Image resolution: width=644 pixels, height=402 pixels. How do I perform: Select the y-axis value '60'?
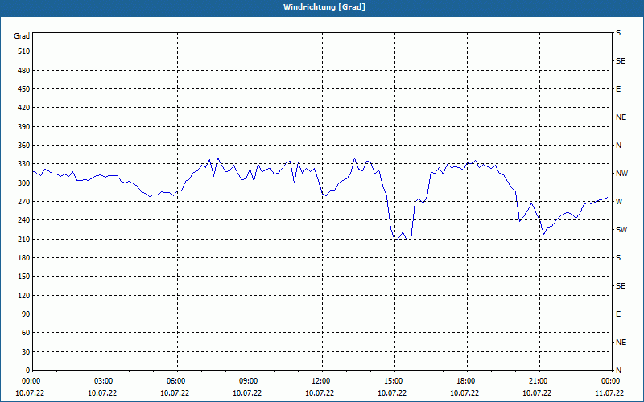[x=26, y=333]
